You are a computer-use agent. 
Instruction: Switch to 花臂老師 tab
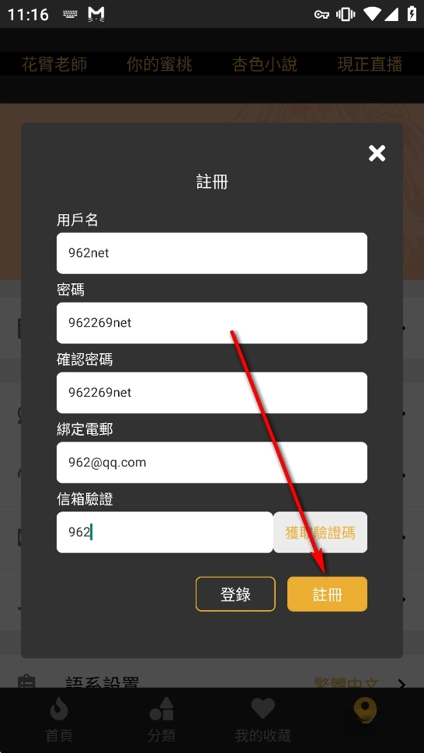coord(54,64)
